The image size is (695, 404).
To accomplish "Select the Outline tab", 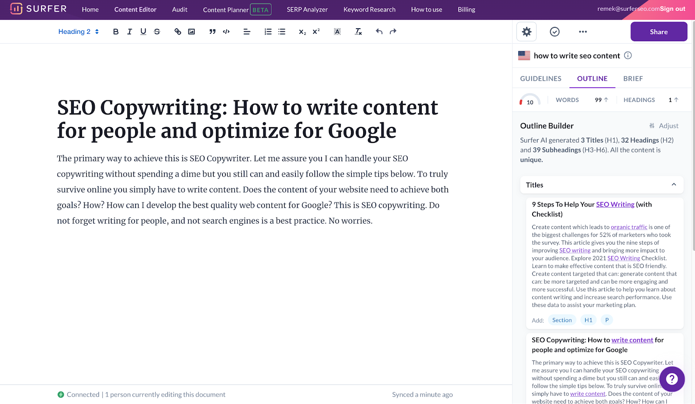I will click(x=592, y=79).
